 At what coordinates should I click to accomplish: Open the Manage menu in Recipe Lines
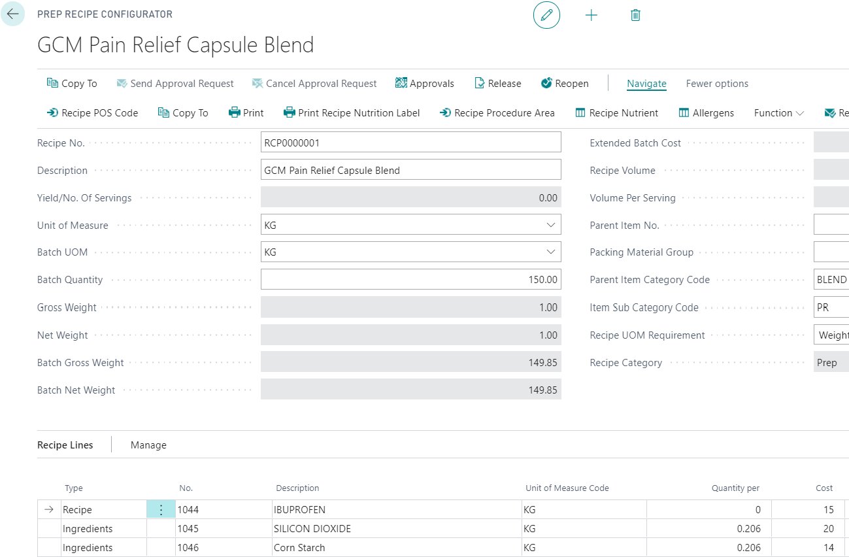click(148, 445)
